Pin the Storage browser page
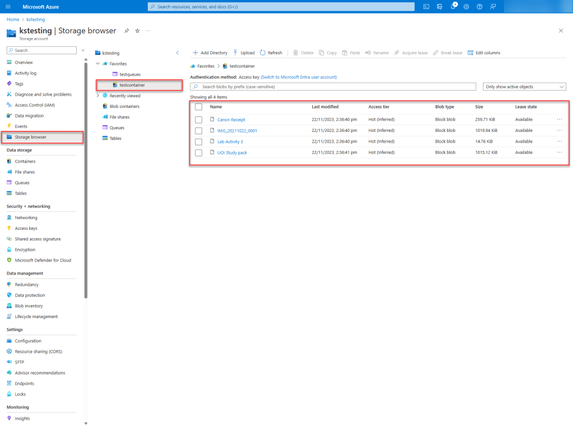This screenshot has width=573, height=426. (x=126, y=31)
